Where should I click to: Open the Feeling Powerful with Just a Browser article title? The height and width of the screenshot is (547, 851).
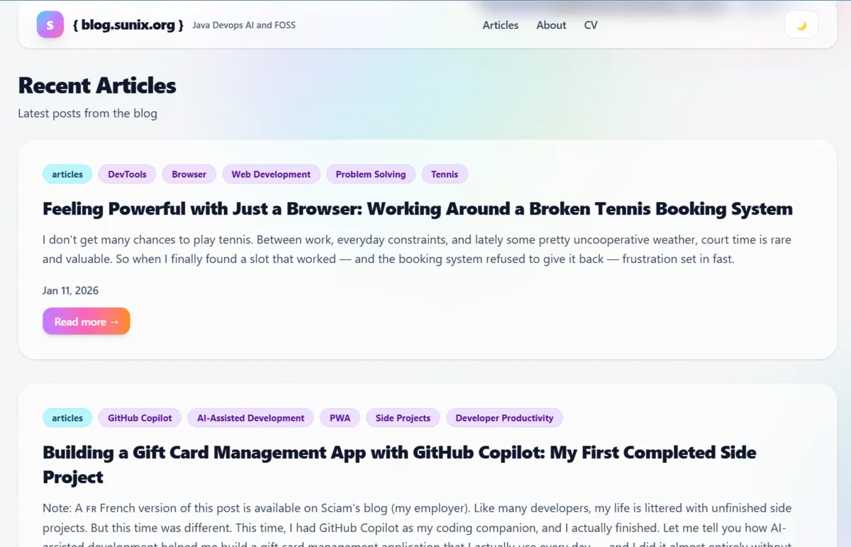click(418, 209)
